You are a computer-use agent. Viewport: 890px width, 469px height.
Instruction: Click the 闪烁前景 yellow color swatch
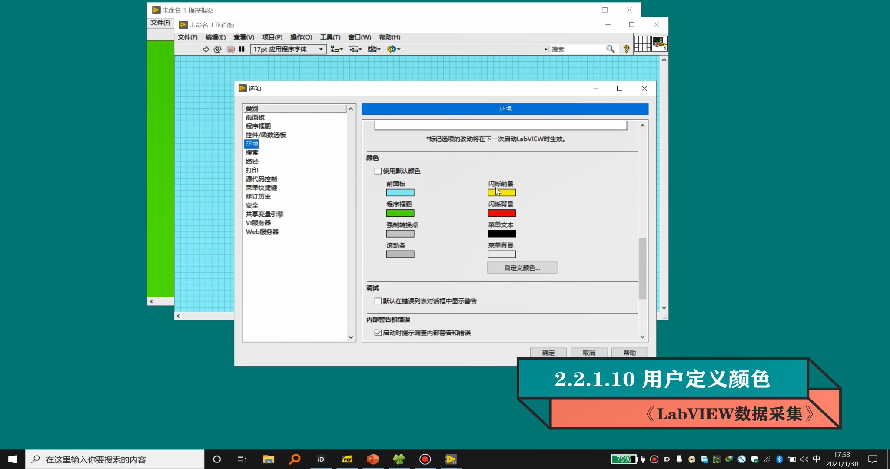(502, 193)
